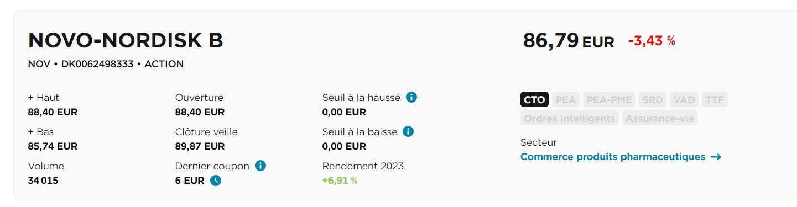Image resolution: width=797 pixels, height=207 pixels.
Task: Click the -3,43 % variation value
Action: click(652, 41)
